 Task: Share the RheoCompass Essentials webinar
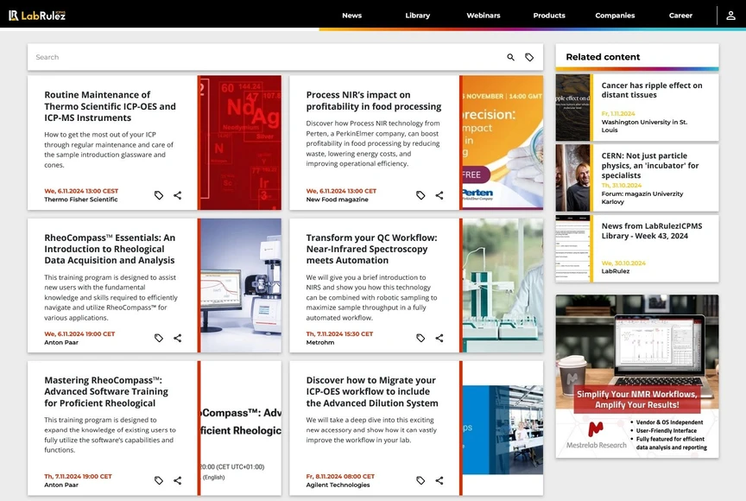click(178, 338)
